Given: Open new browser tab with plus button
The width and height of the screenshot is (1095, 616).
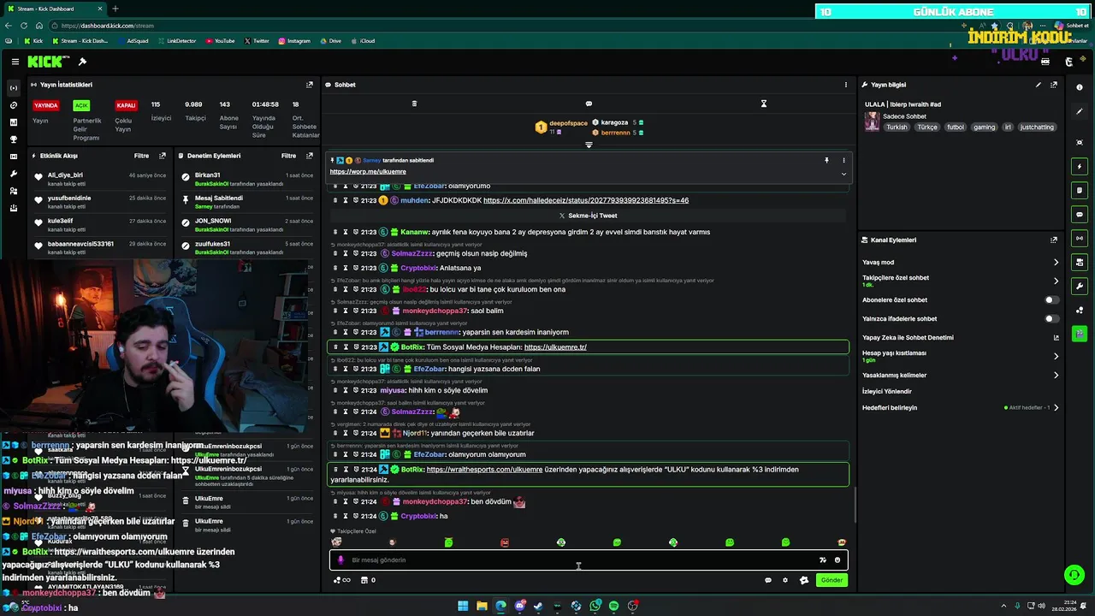Looking at the screenshot, I should 115,9.
